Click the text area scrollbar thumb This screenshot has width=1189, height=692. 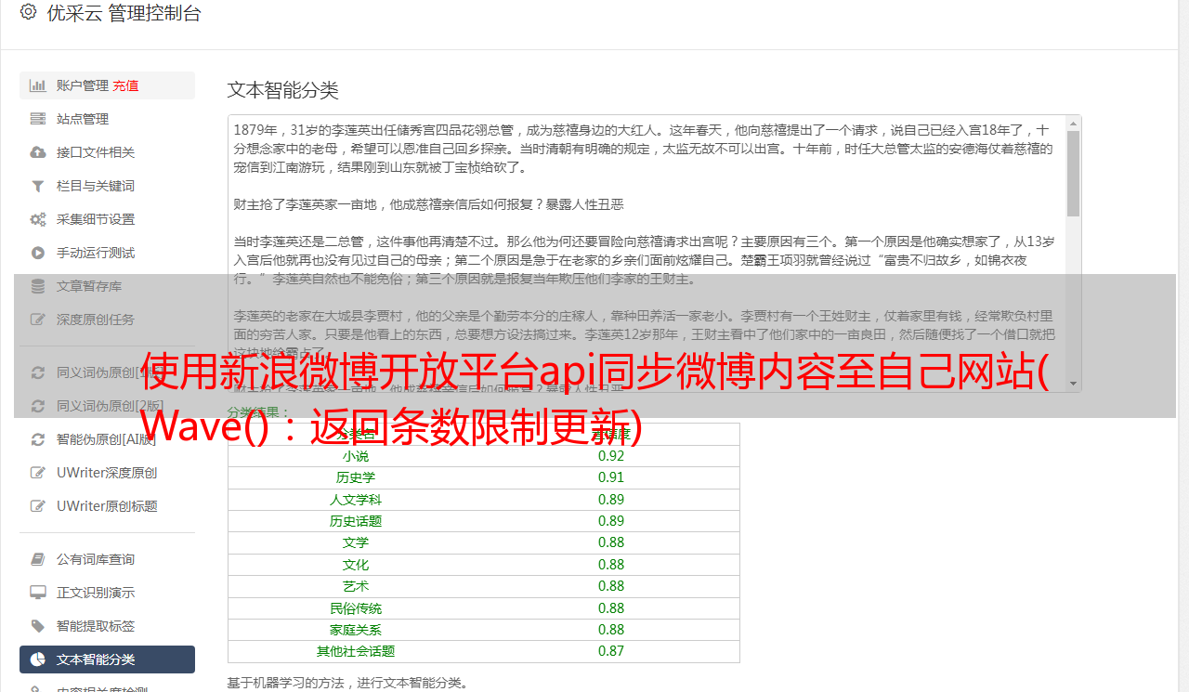point(1073,173)
